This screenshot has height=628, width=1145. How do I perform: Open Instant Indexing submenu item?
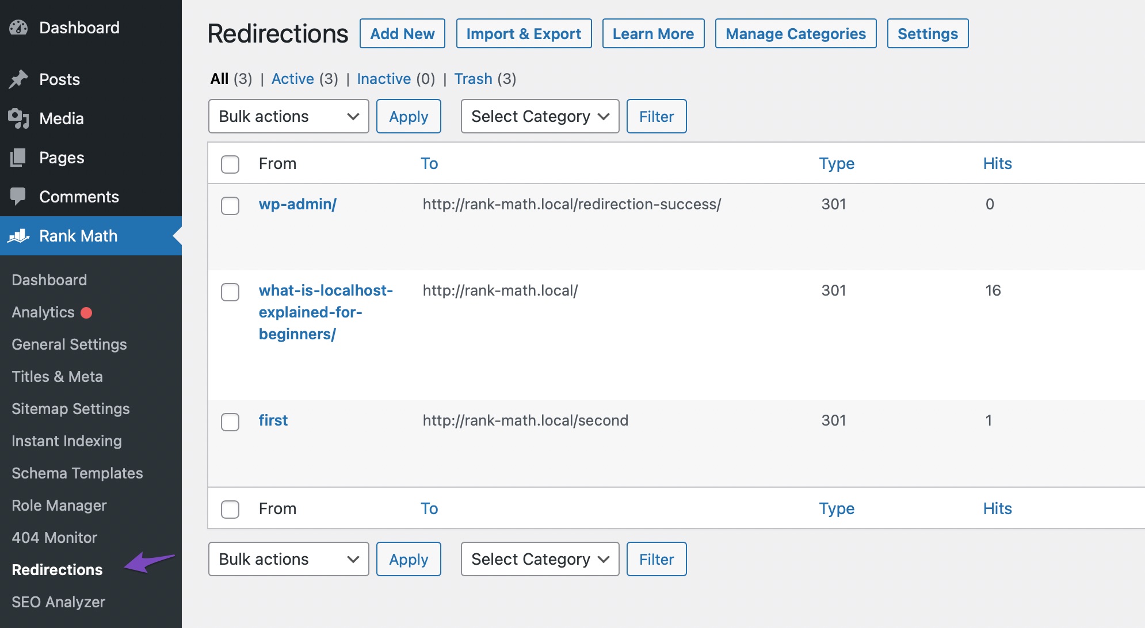click(x=67, y=441)
